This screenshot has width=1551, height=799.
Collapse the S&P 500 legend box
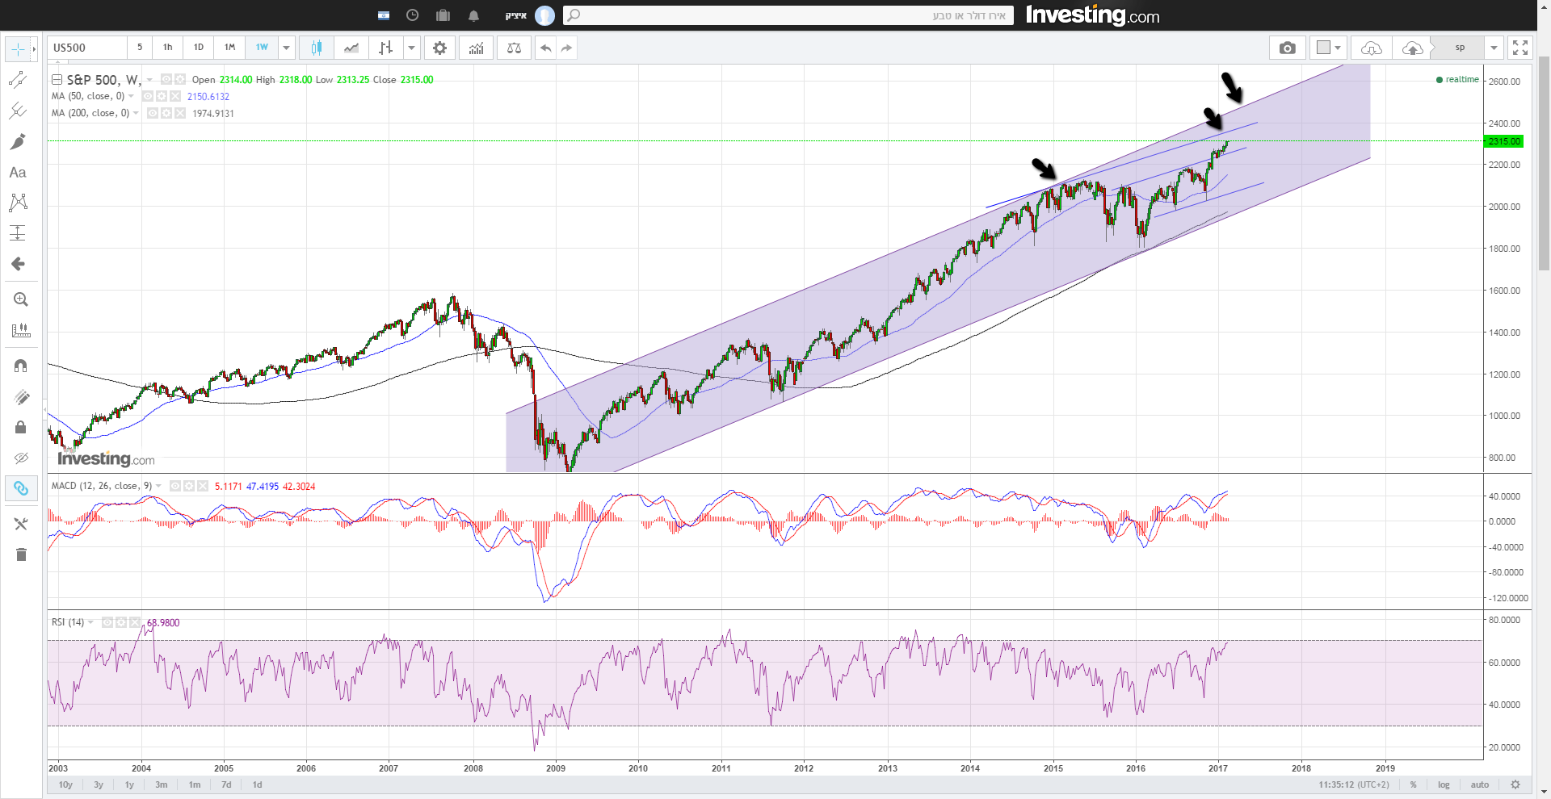[57, 80]
